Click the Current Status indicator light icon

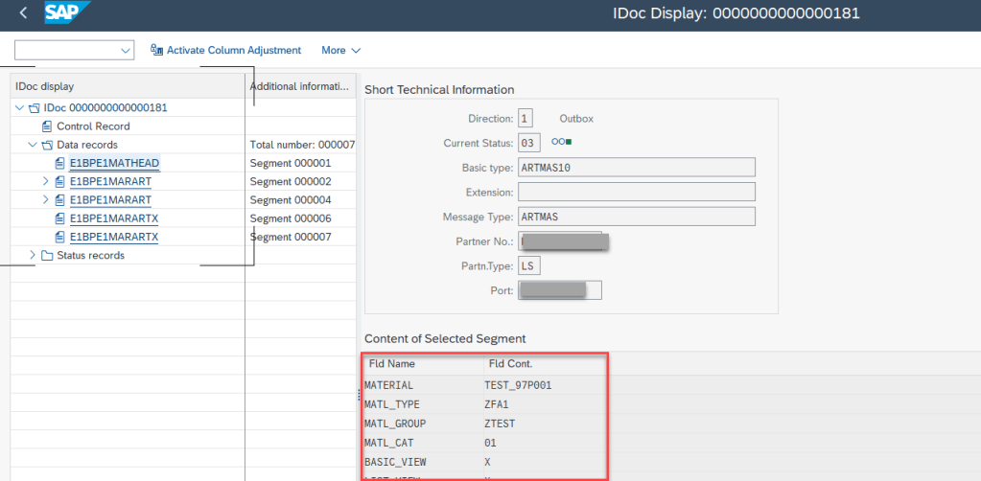pyautogui.click(x=562, y=143)
